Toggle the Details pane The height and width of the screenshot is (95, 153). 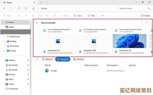145,16
